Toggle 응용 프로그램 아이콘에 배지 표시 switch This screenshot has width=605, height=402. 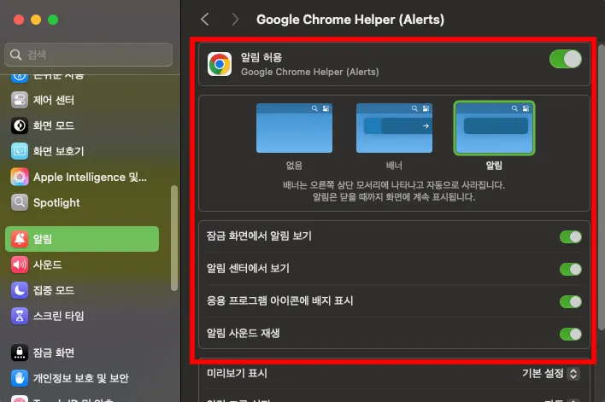[x=571, y=301]
